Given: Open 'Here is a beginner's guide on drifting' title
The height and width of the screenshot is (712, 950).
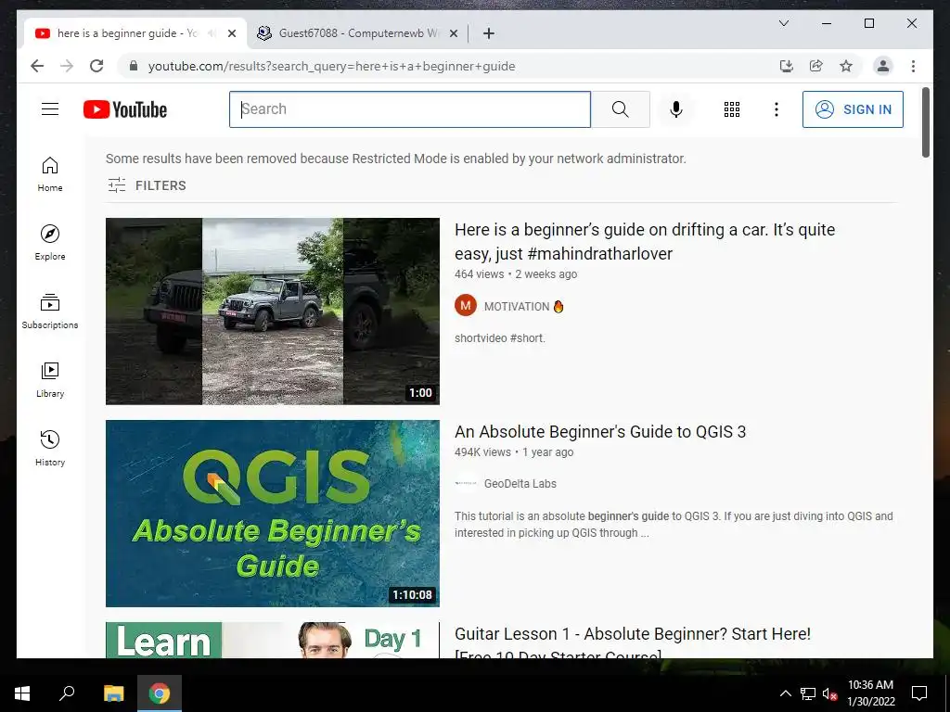Looking at the screenshot, I should 645,242.
